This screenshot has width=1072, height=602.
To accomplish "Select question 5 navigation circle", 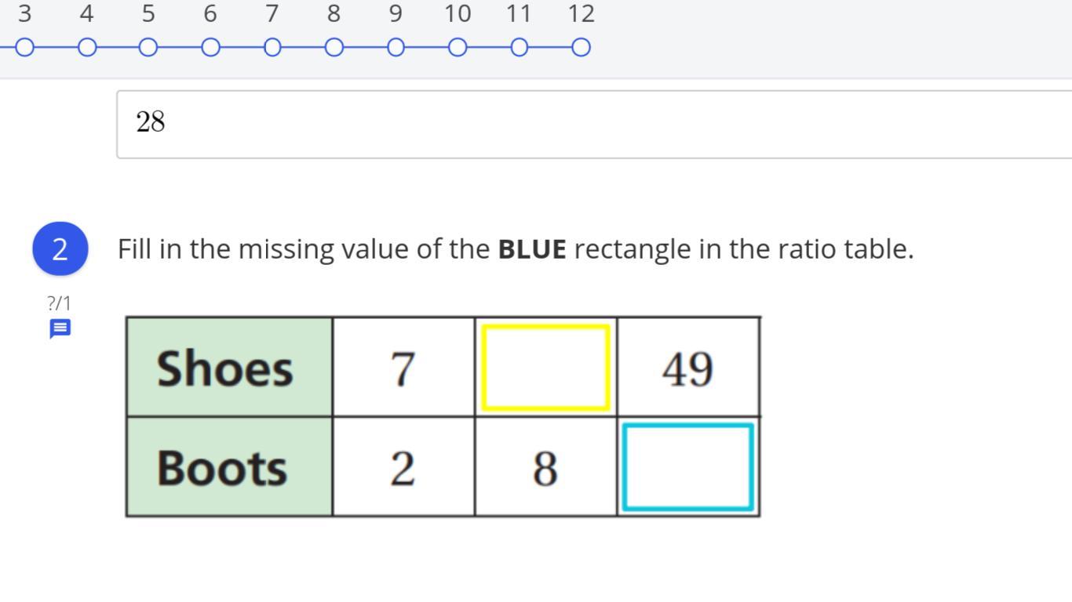I will point(148,48).
